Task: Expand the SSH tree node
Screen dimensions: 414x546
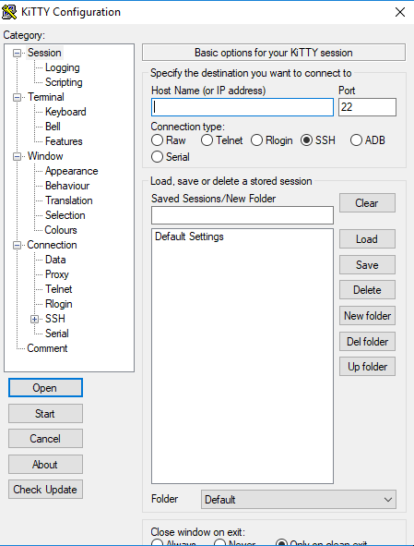Action: pyautogui.click(x=34, y=319)
